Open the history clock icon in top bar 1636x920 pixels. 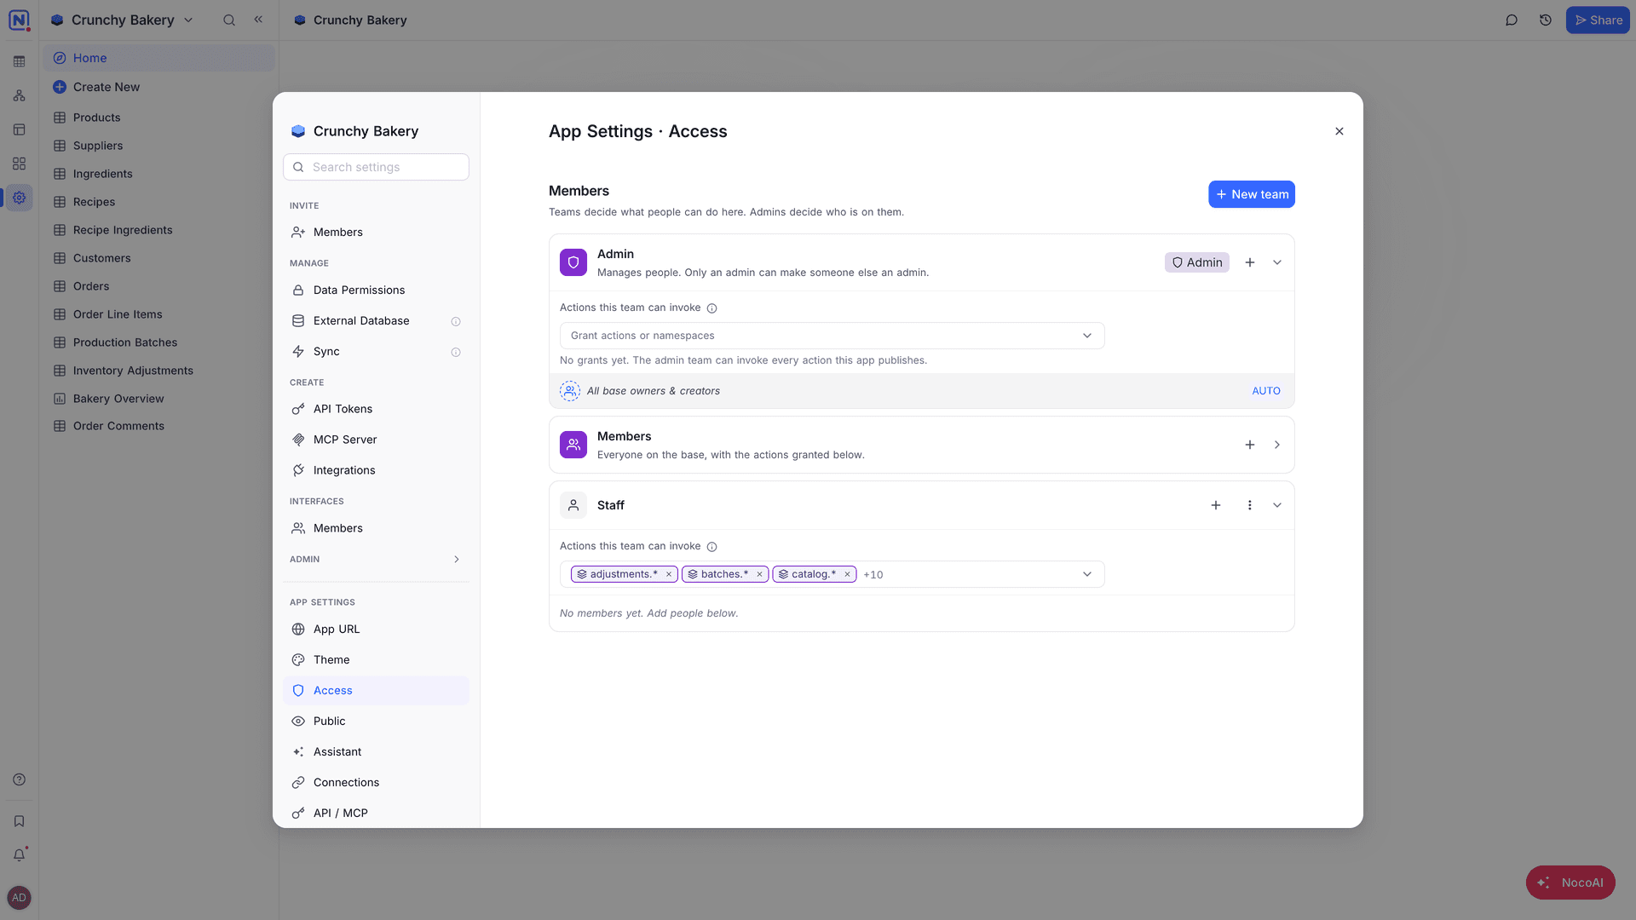(x=1546, y=20)
